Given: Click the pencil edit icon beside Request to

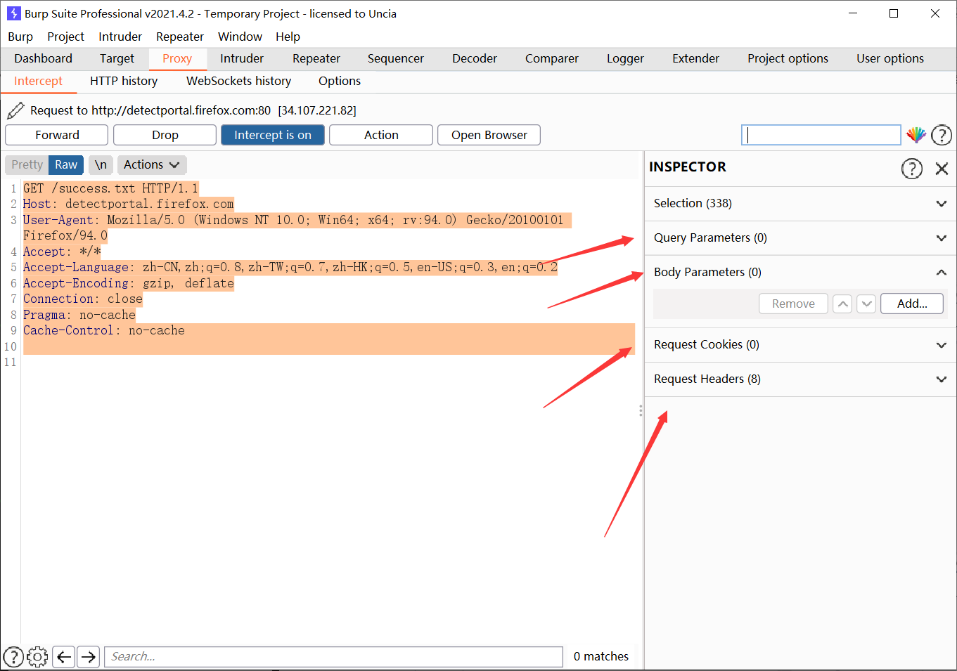Looking at the screenshot, I should pyautogui.click(x=15, y=110).
